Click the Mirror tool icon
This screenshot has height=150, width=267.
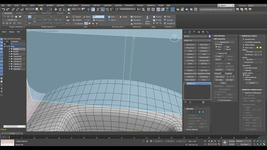(x=139, y=10)
